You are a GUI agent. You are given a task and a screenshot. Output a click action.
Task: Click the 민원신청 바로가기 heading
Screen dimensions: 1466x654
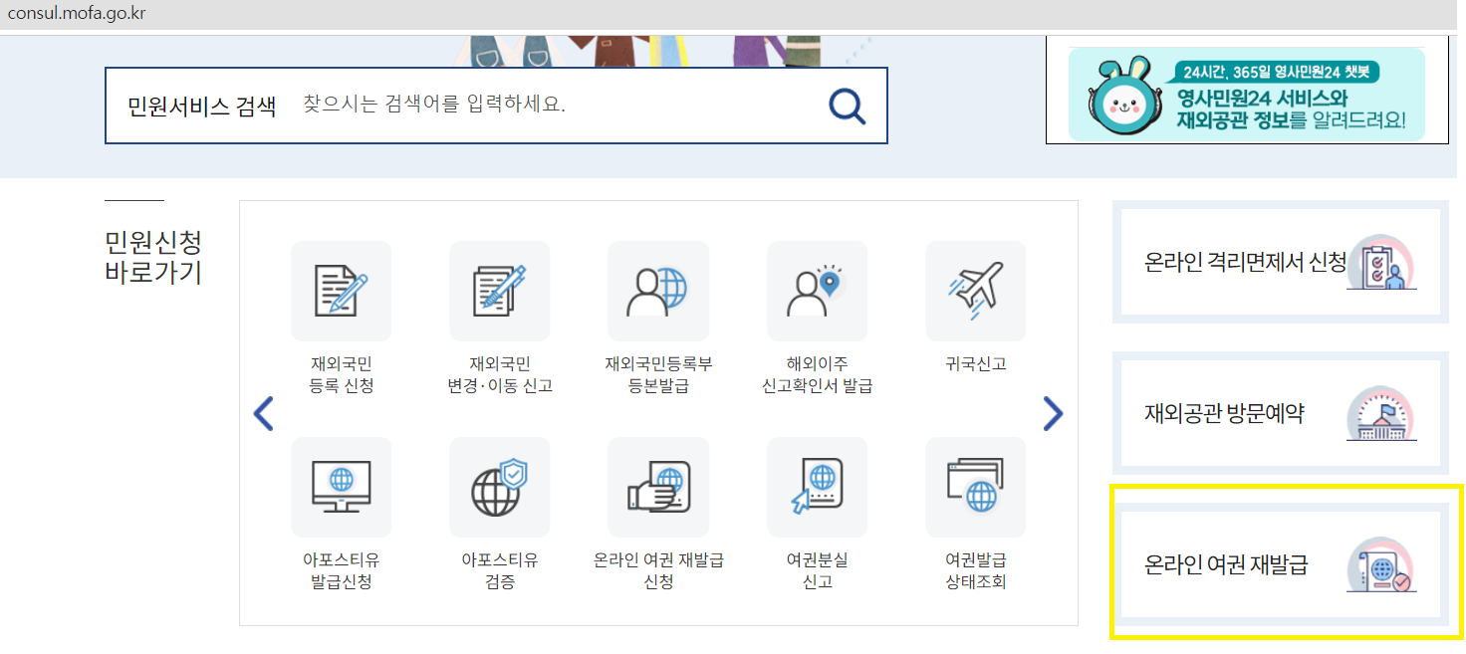point(153,257)
